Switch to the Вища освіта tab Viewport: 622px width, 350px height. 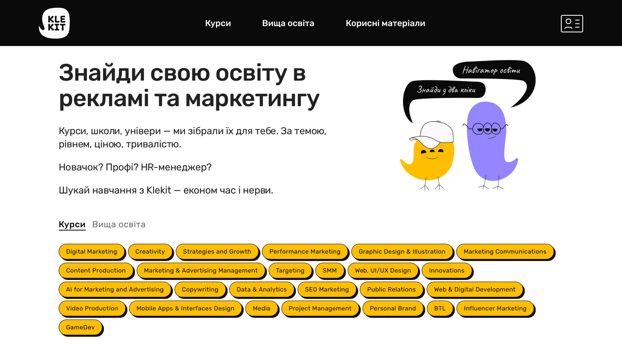119,224
